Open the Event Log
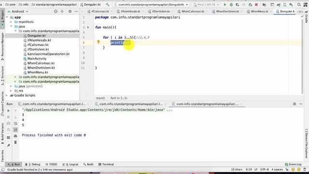Viewport: 309px width, 174px height. (x=293, y=164)
